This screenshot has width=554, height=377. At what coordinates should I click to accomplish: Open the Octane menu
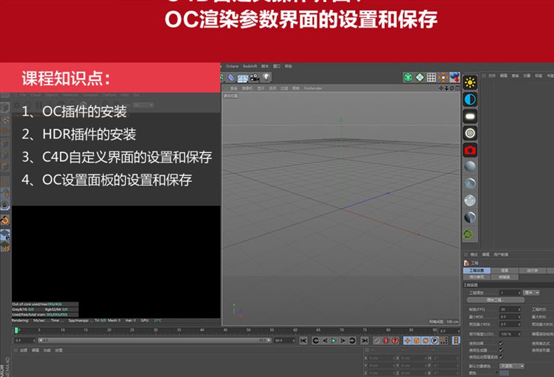pyautogui.click(x=232, y=66)
